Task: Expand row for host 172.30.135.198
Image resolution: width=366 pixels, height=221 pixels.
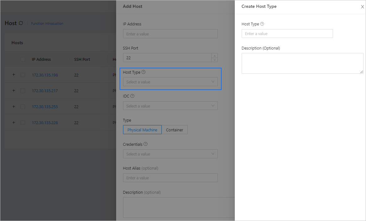Action: (13, 75)
